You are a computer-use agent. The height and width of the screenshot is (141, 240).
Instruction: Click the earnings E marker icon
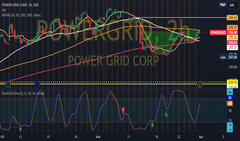(8, 84)
